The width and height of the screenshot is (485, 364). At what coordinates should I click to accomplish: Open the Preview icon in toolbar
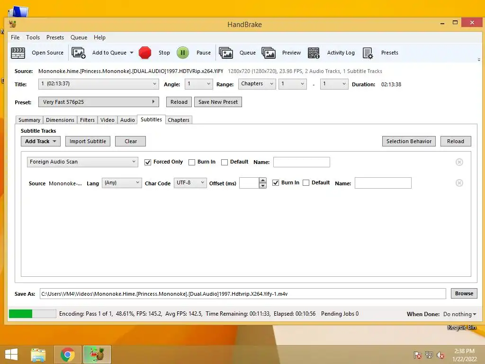coord(269,53)
